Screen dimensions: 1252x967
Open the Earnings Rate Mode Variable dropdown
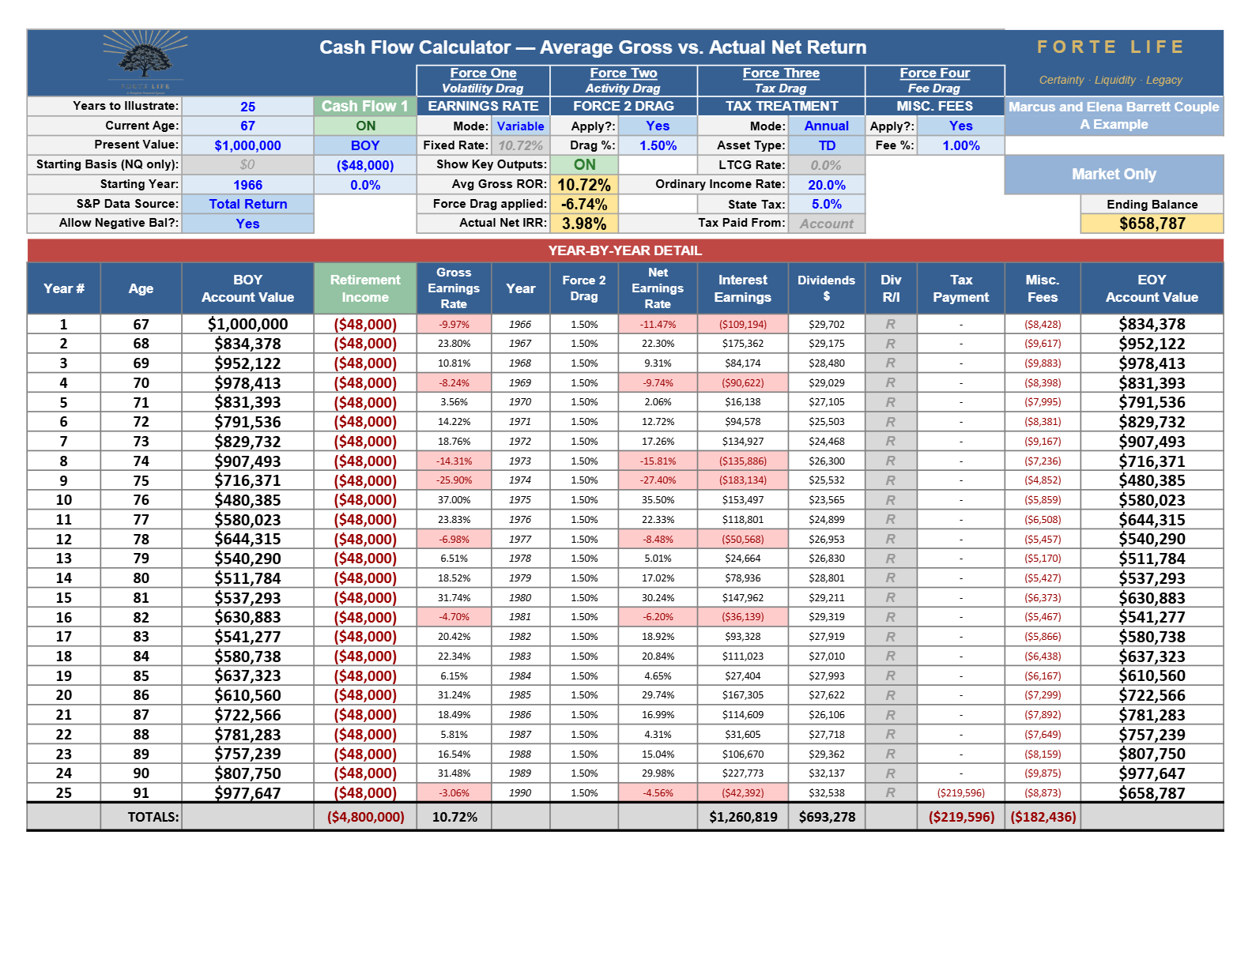pyautogui.click(x=520, y=126)
